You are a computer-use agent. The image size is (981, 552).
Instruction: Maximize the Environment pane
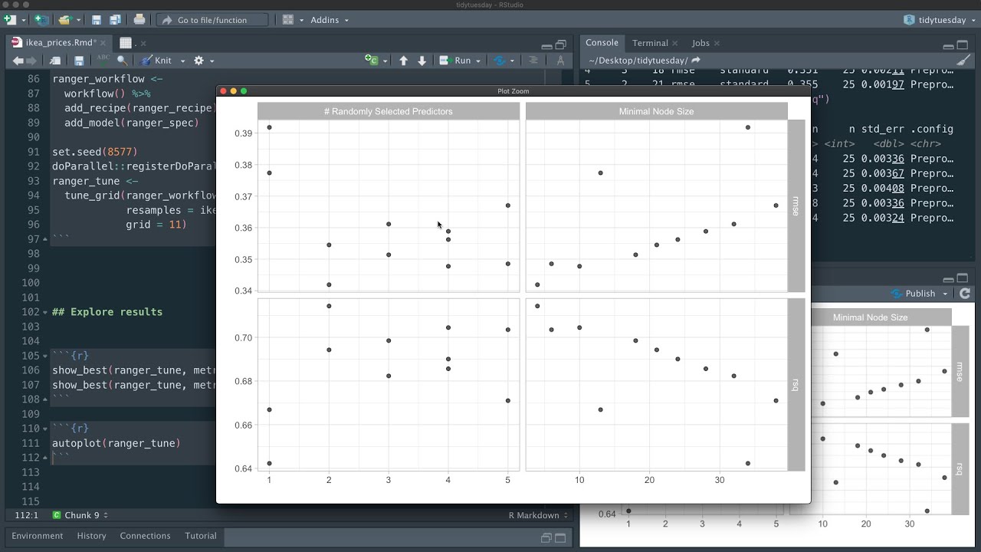561,537
